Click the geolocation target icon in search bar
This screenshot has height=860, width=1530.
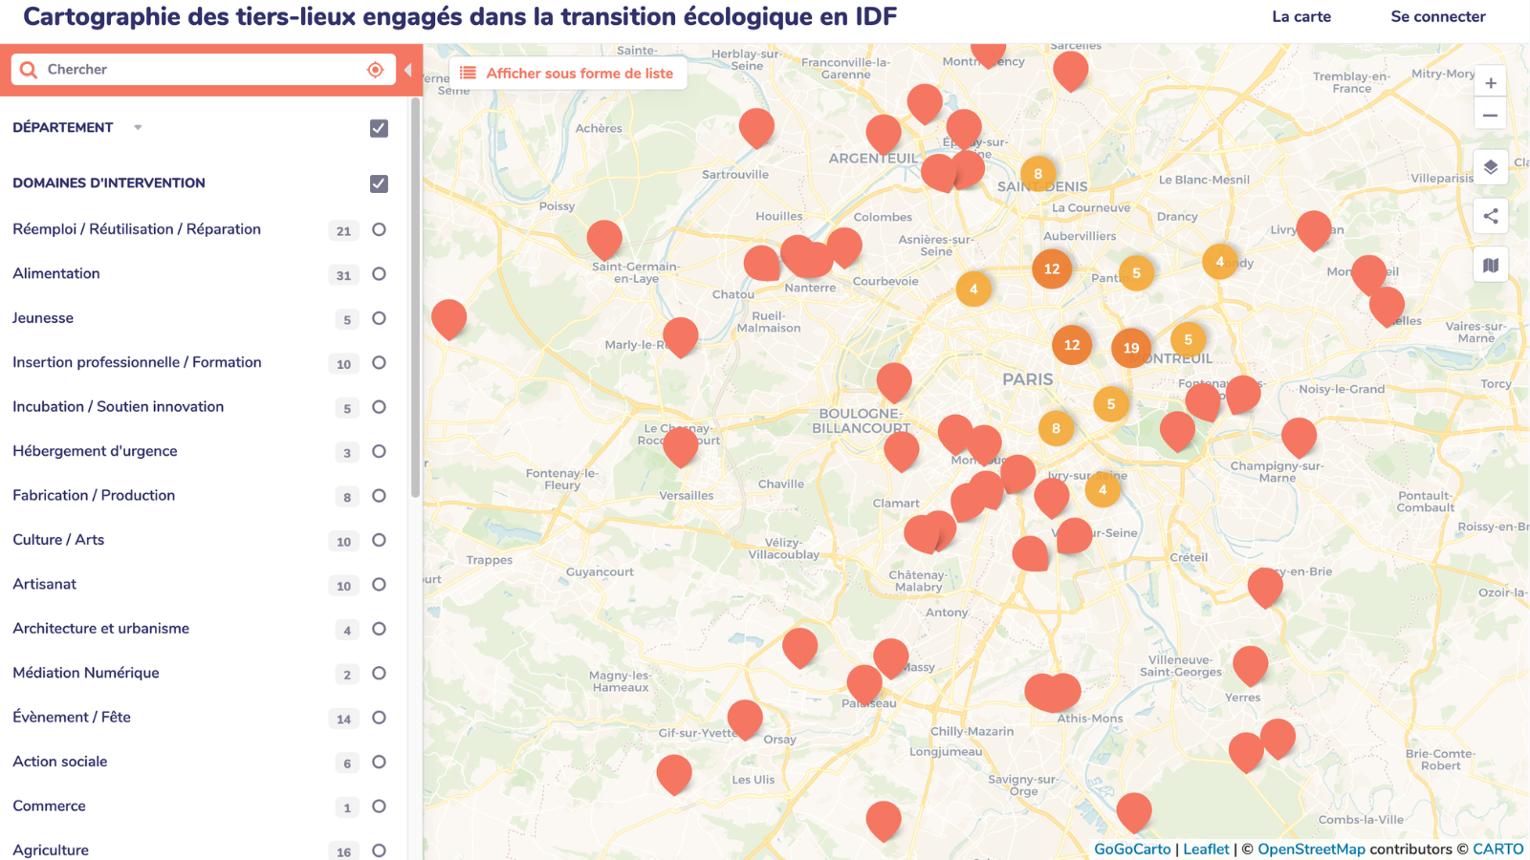[x=375, y=70]
